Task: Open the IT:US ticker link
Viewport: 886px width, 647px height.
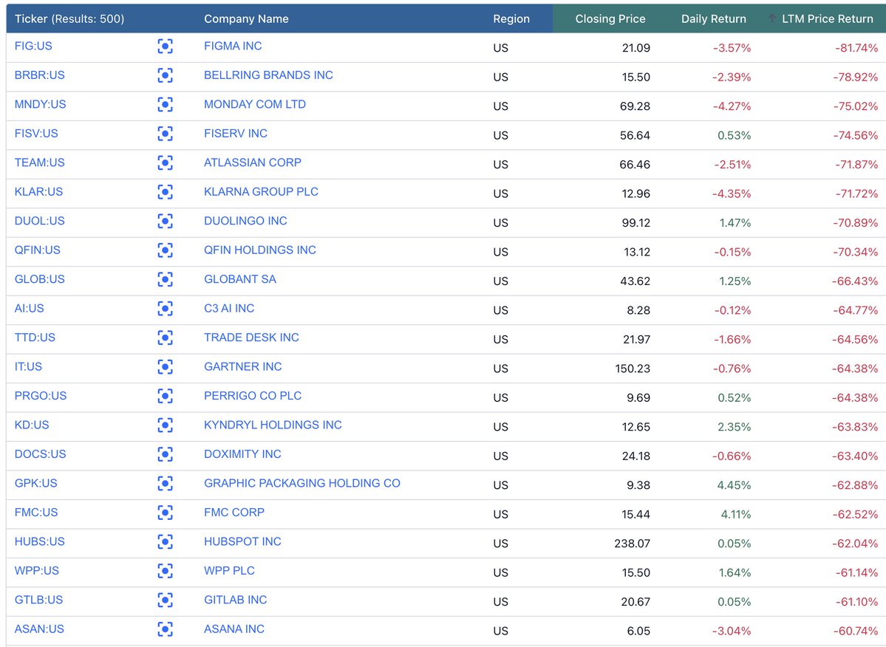Action: coord(28,367)
